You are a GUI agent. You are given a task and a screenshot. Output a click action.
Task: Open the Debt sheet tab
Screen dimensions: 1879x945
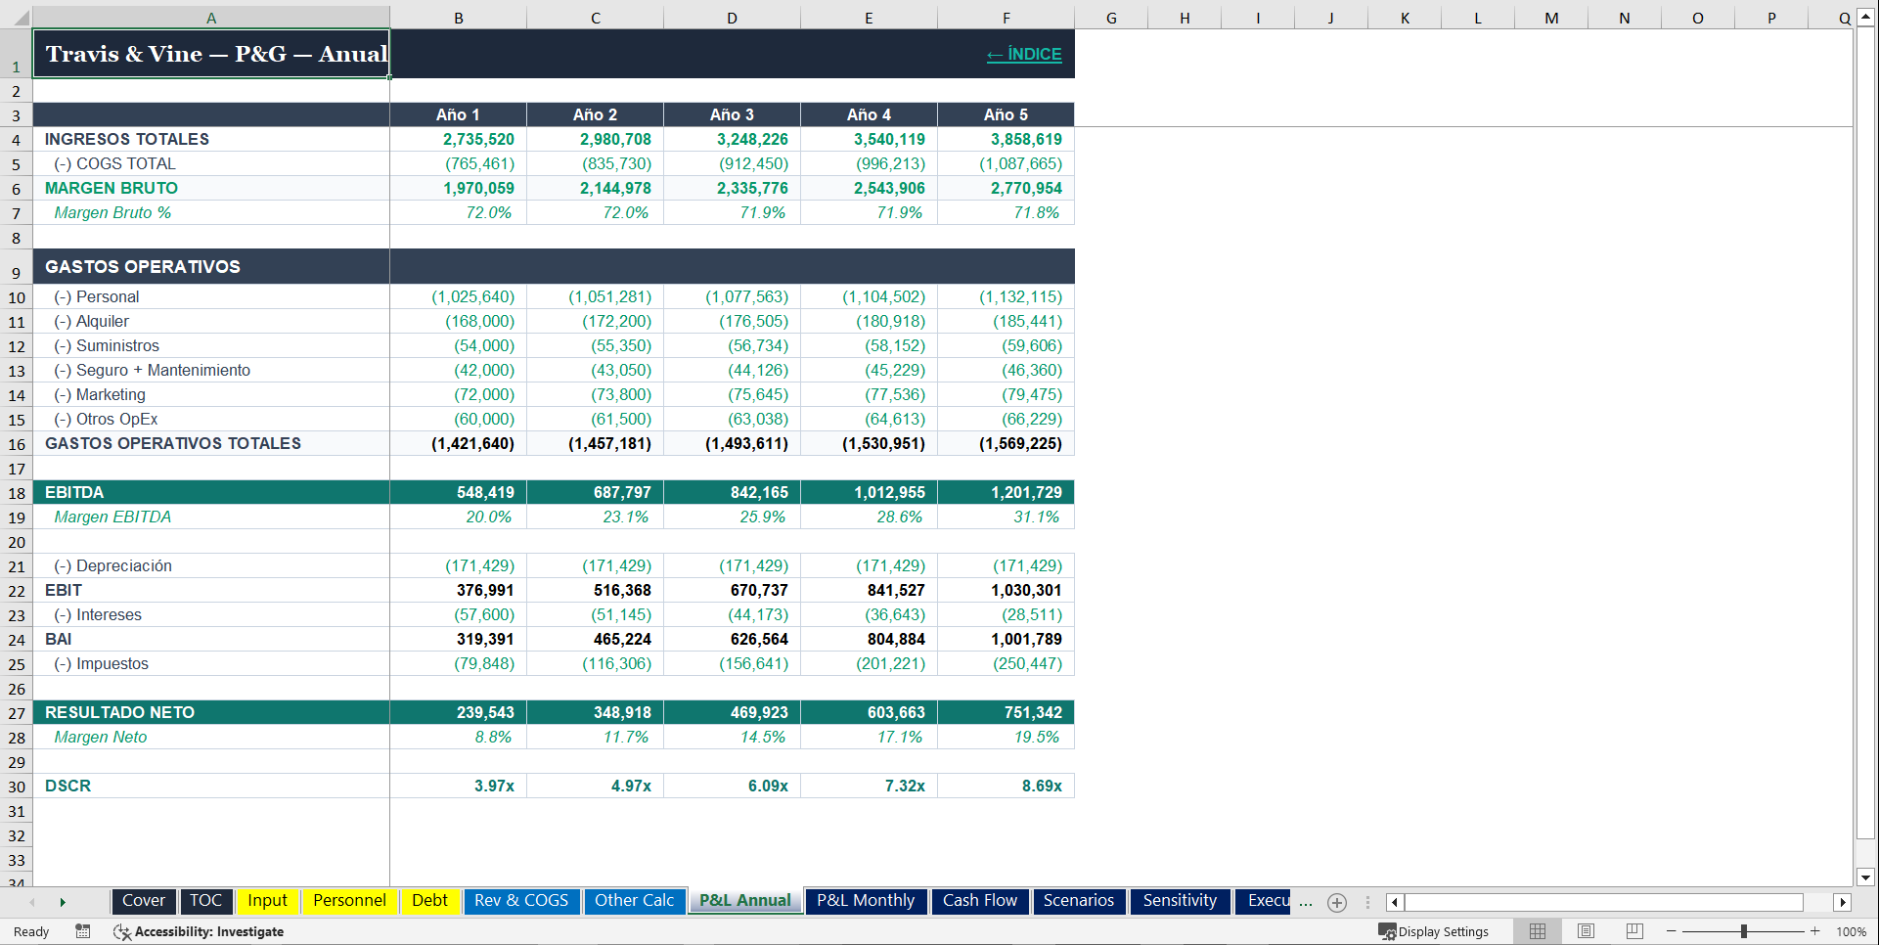(x=429, y=901)
